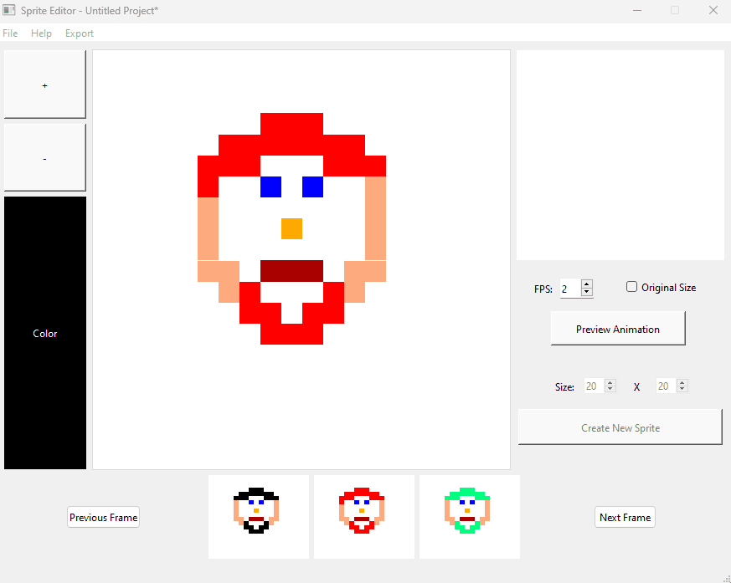The width and height of the screenshot is (731, 583).
Task: Open the black Color picker button
Action: (x=44, y=333)
